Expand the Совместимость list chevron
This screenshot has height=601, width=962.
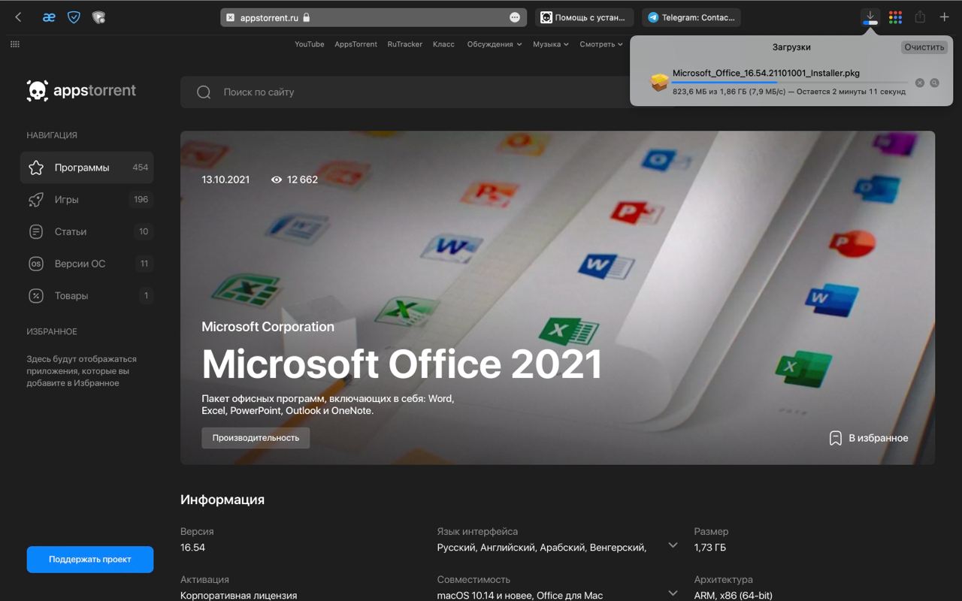coord(673,593)
